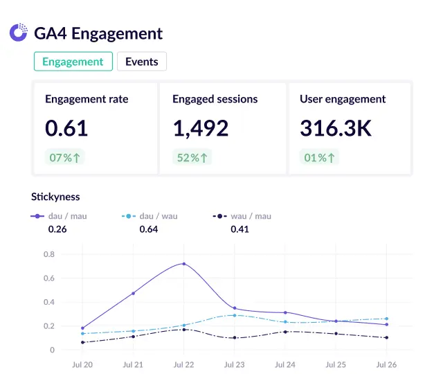Toggle the dau / wau legend series

[150, 216]
